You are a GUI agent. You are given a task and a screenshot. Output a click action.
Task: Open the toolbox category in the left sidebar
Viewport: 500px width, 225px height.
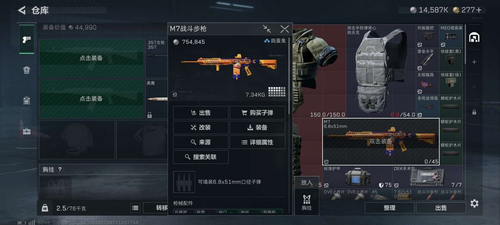point(27,131)
